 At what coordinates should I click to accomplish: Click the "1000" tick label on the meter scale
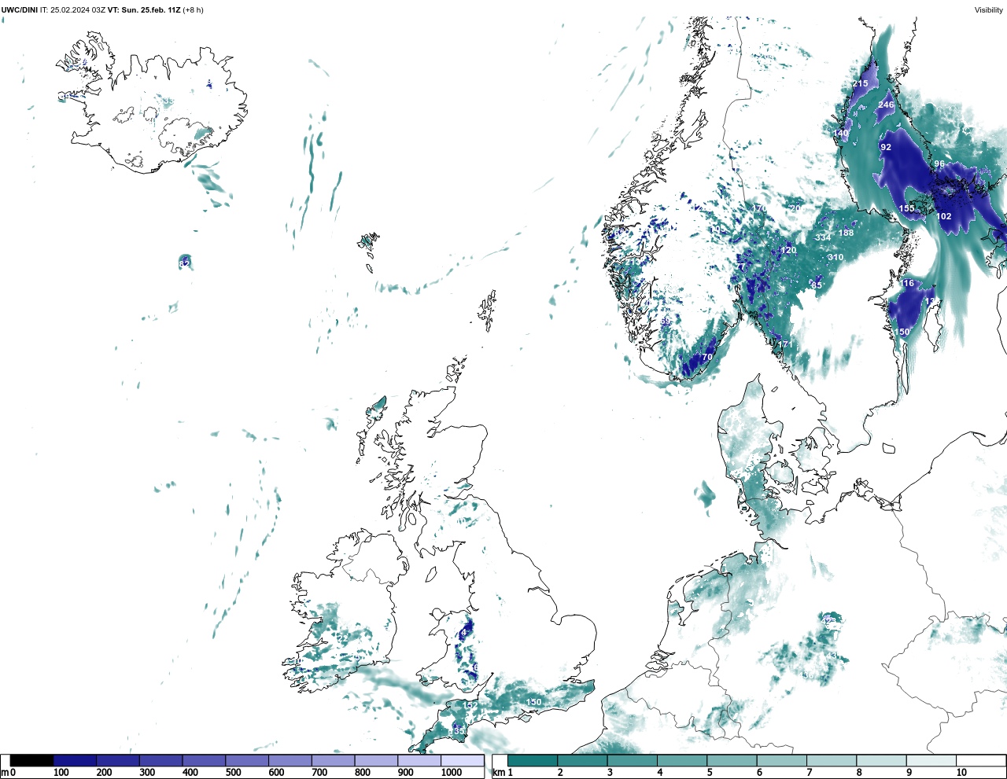click(x=452, y=773)
